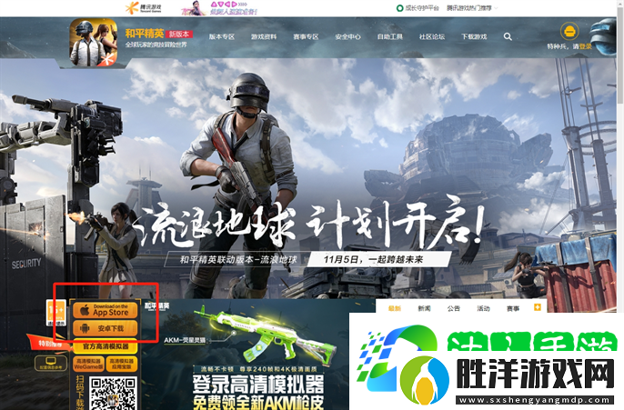Click the 登录 login link

click(586, 46)
